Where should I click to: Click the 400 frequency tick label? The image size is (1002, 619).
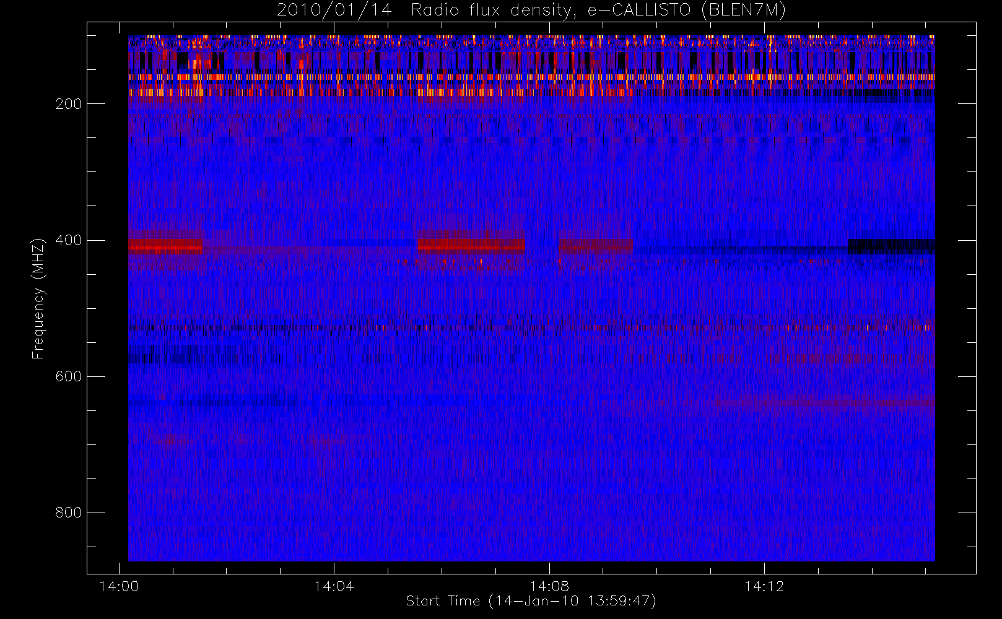[x=68, y=240]
